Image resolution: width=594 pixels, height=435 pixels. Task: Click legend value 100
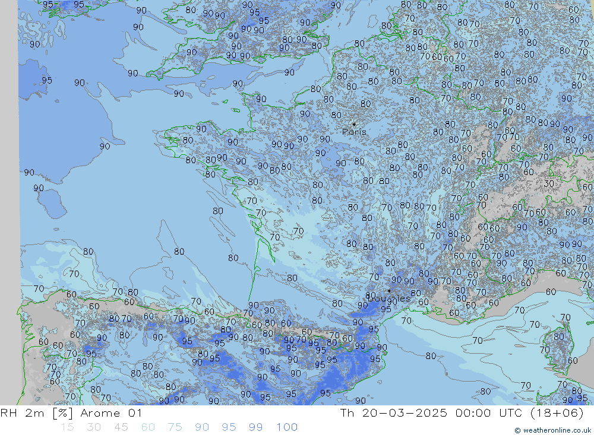[x=287, y=427]
